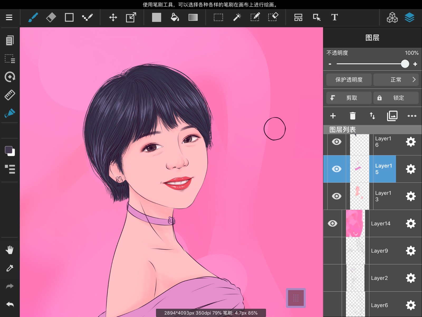
Task: Add image as layer
Action: pos(392,116)
